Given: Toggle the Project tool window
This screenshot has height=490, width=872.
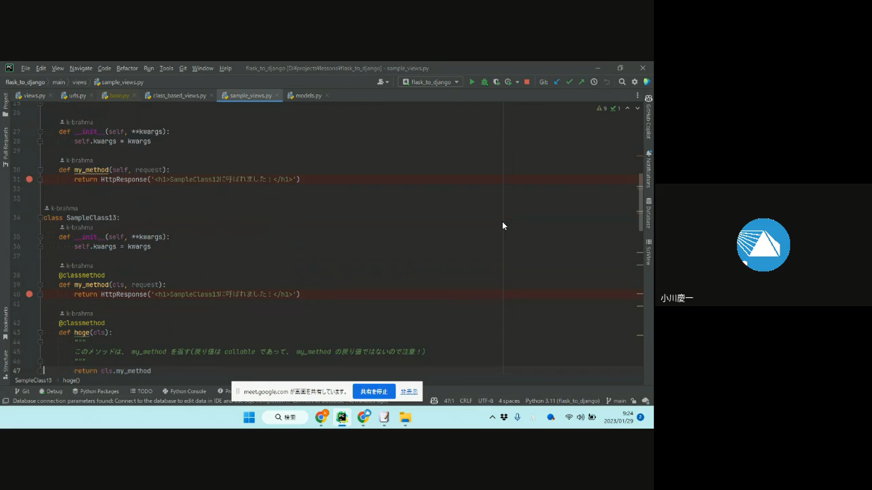Looking at the screenshot, I should point(5,104).
